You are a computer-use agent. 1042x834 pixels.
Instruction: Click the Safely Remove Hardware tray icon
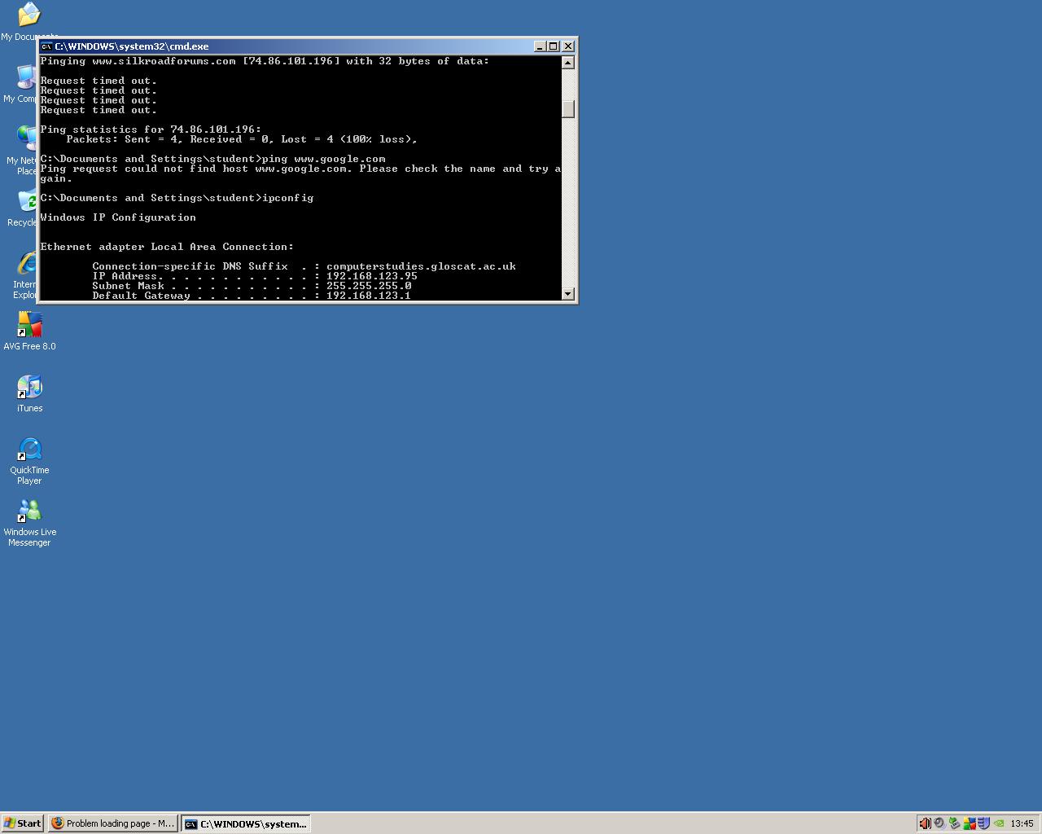pyautogui.click(x=954, y=823)
